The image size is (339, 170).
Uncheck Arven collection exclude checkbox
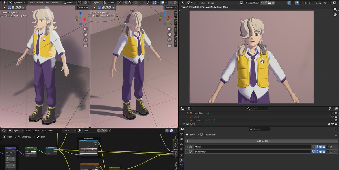pyautogui.click(x=329, y=124)
